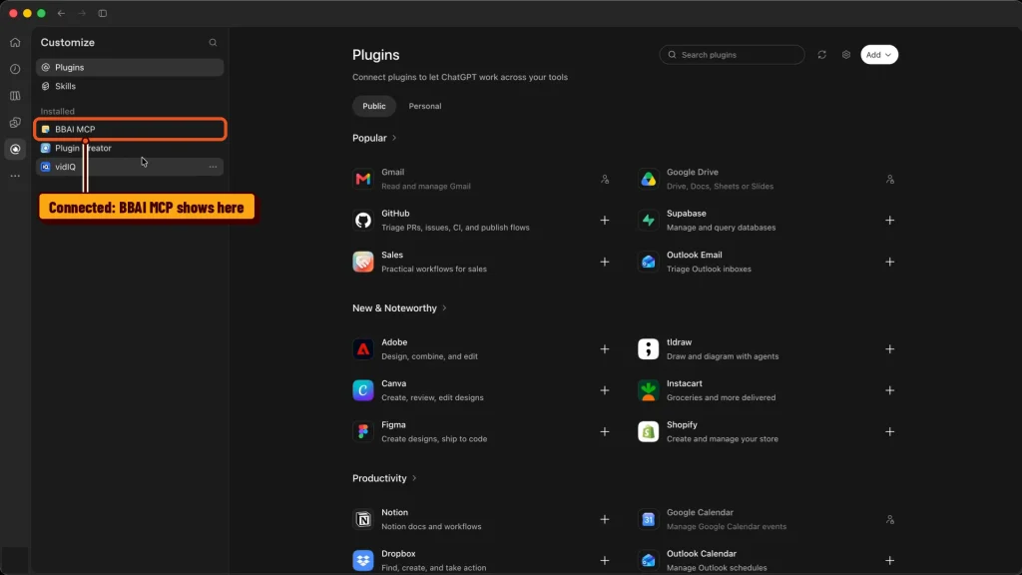This screenshot has height=575, width=1022.
Task: Click the Google Drive account status icon
Action: pyautogui.click(x=889, y=180)
